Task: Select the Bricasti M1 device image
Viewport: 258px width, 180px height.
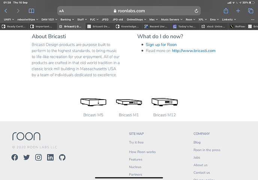Action: pyautogui.click(x=129, y=102)
